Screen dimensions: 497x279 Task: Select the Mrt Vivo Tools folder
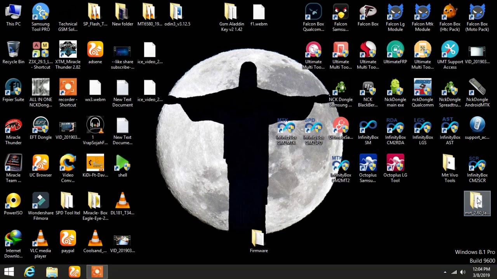tap(450, 169)
